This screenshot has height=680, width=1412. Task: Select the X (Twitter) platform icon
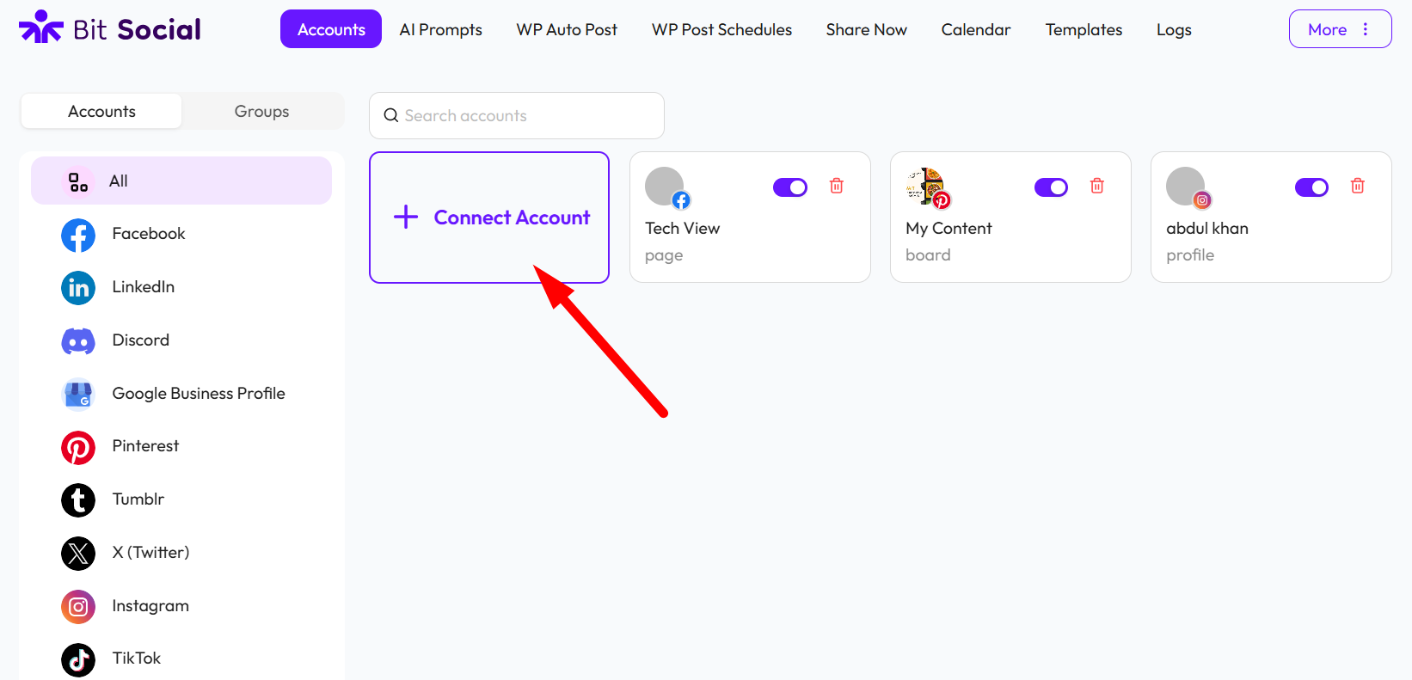[78, 554]
